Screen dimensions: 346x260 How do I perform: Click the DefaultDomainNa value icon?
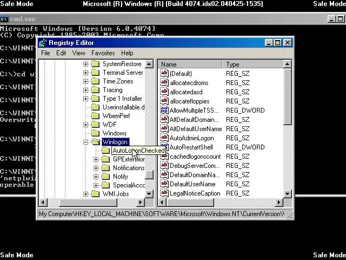(x=164, y=174)
